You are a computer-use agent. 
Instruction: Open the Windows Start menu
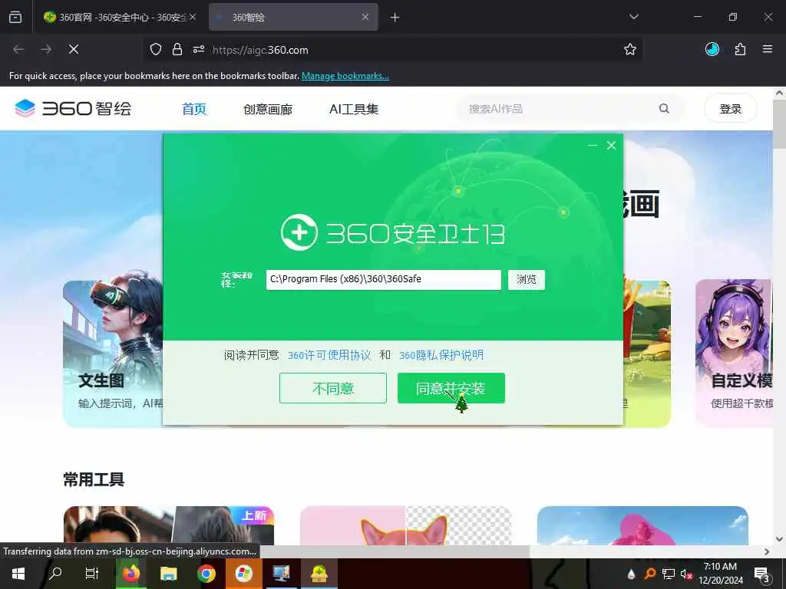point(18,574)
